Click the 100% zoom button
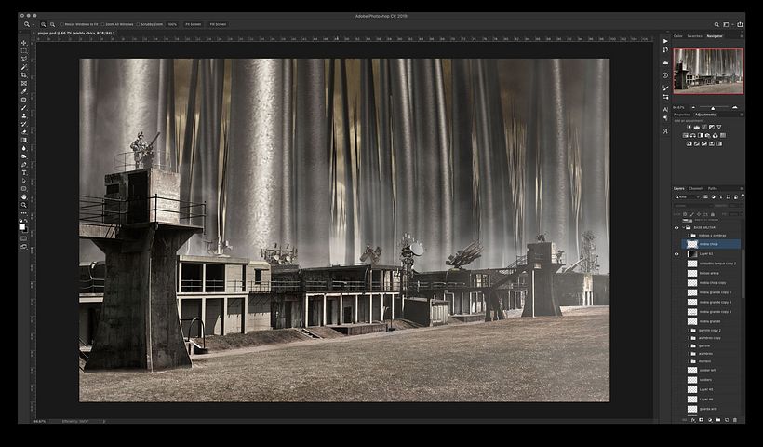The image size is (763, 447). [x=172, y=24]
